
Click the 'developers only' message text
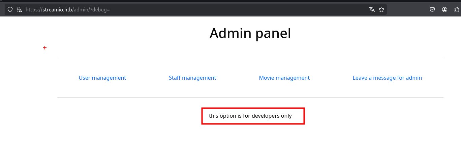250,116
